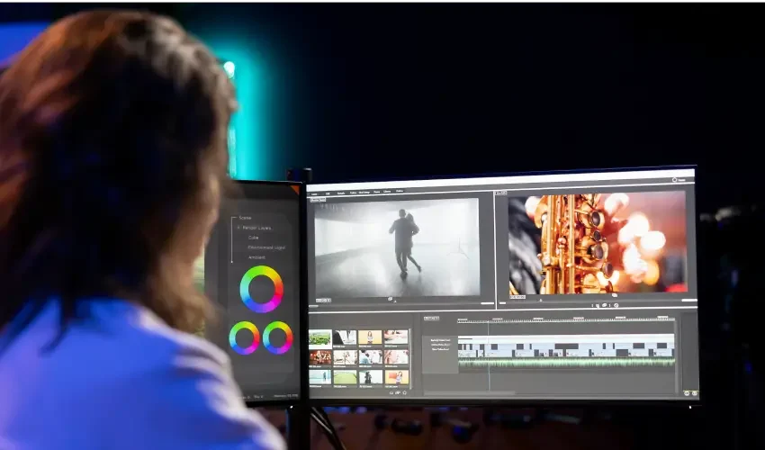Select the green landscape clip thumbnail in the top row
The width and height of the screenshot is (765, 450).
coord(320,337)
